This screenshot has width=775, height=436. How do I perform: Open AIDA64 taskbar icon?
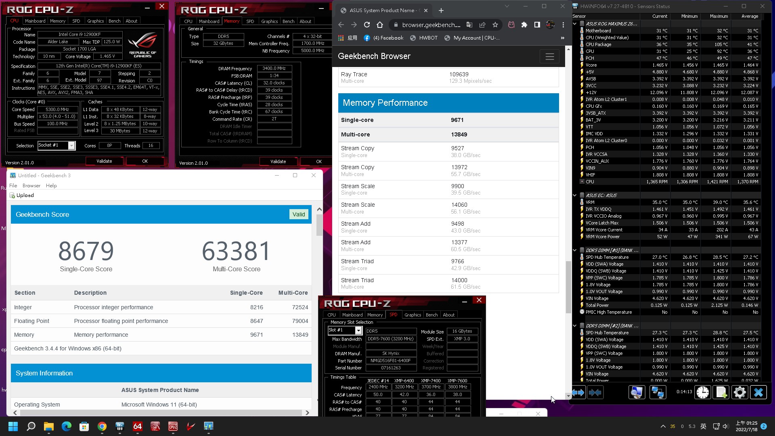[137, 426]
